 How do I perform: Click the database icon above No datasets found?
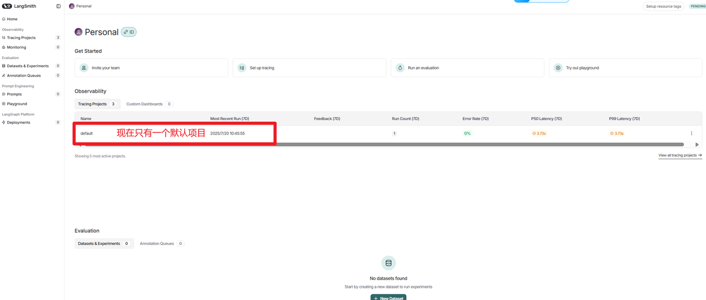click(x=388, y=263)
